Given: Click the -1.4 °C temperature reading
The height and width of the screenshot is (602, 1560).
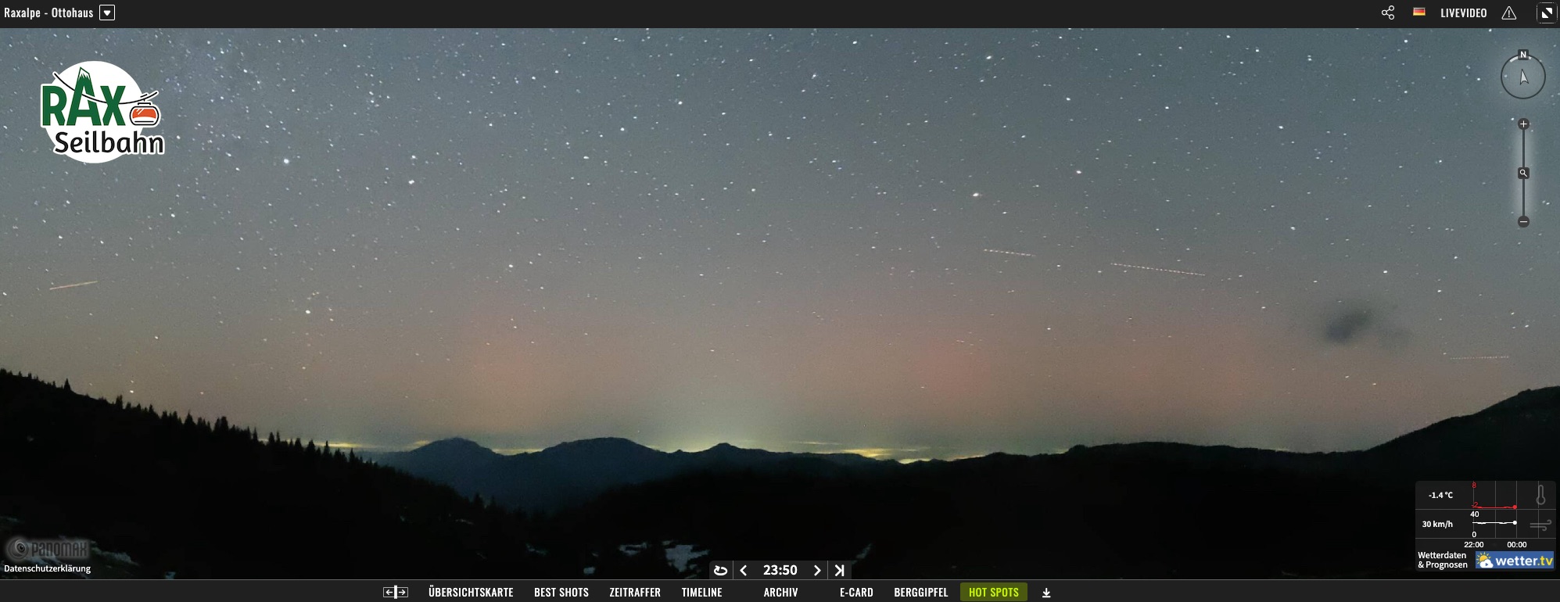Looking at the screenshot, I should point(1440,495).
